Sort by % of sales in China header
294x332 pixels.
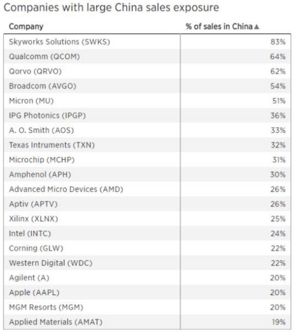coord(219,27)
